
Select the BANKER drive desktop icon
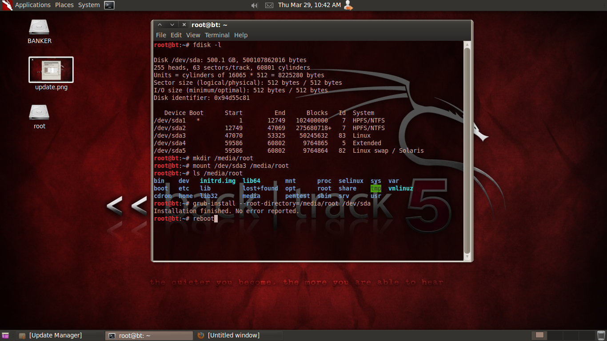(x=40, y=32)
